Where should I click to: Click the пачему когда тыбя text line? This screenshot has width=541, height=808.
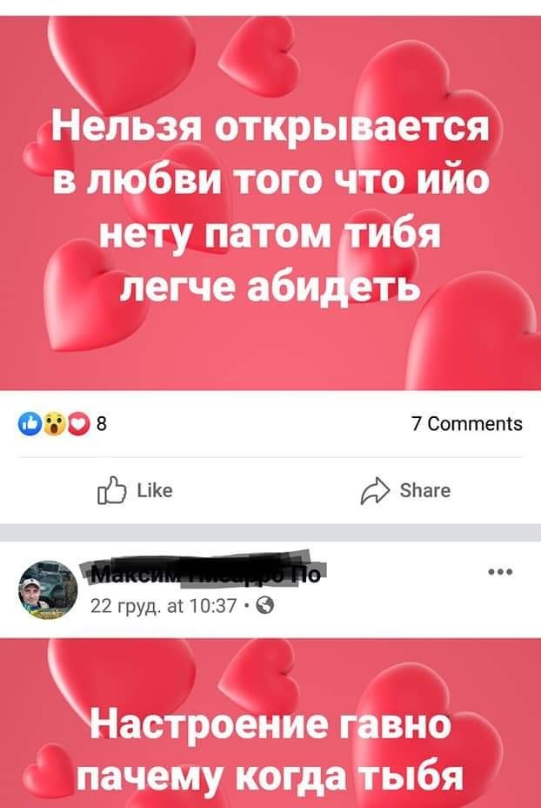(270, 778)
